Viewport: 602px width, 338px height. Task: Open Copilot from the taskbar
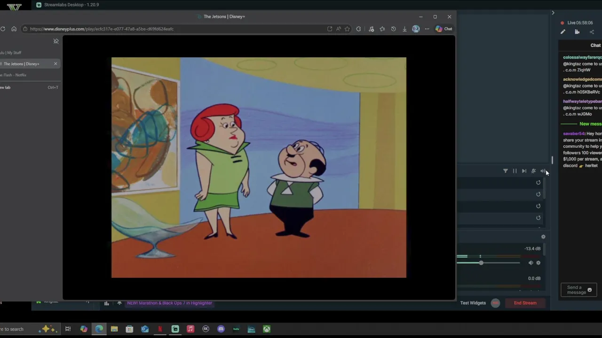[x=84, y=329]
